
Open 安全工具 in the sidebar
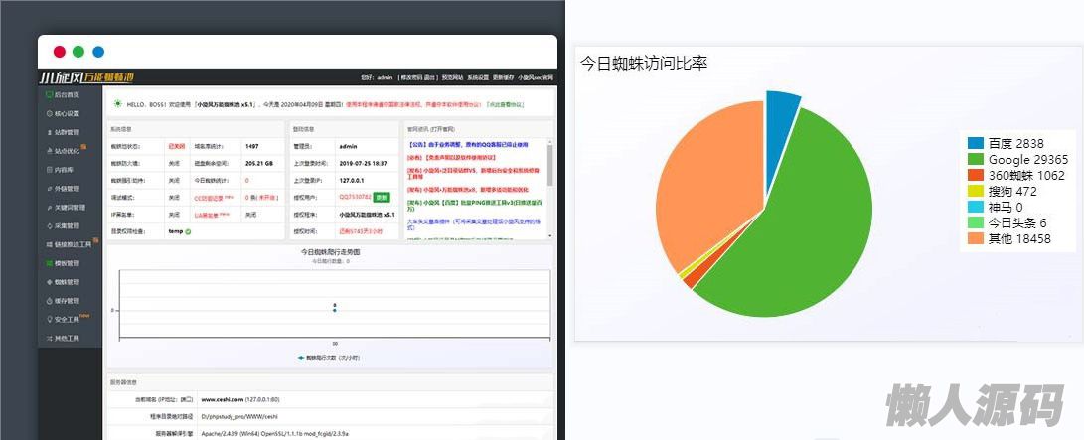coord(67,320)
